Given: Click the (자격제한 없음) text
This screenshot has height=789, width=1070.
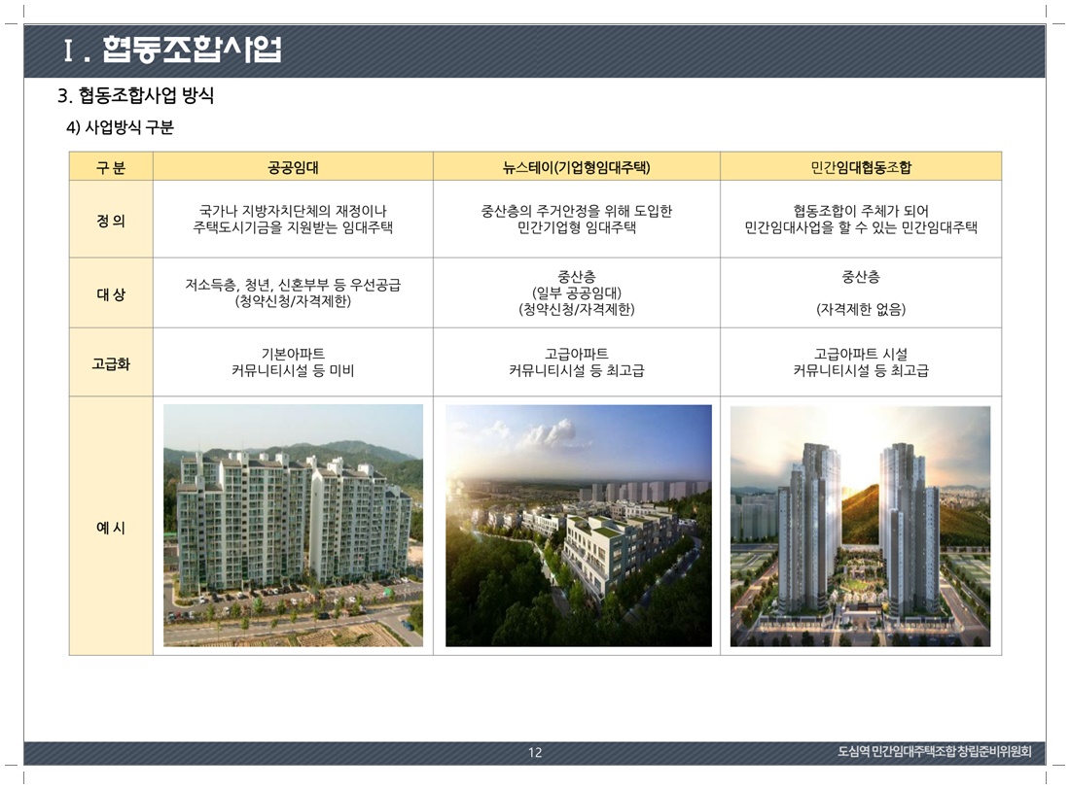Looking at the screenshot, I should [861, 310].
